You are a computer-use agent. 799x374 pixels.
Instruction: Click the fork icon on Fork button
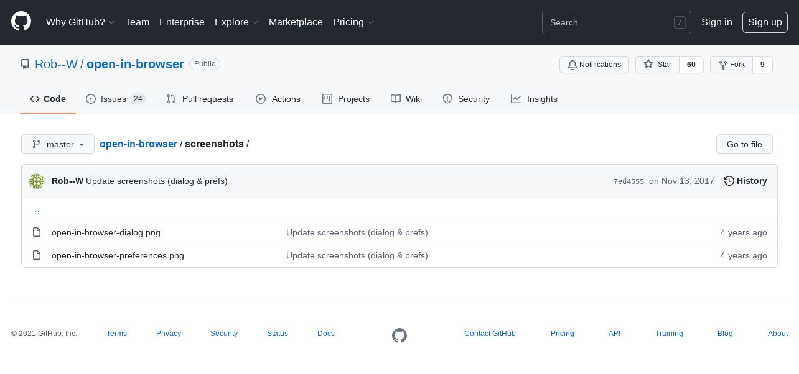coord(722,65)
